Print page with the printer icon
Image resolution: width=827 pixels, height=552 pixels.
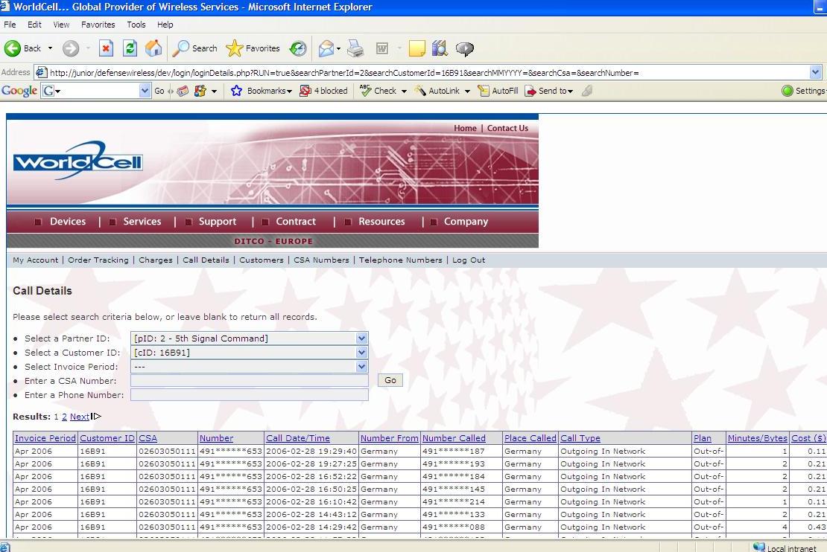click(x=355, y=48)
